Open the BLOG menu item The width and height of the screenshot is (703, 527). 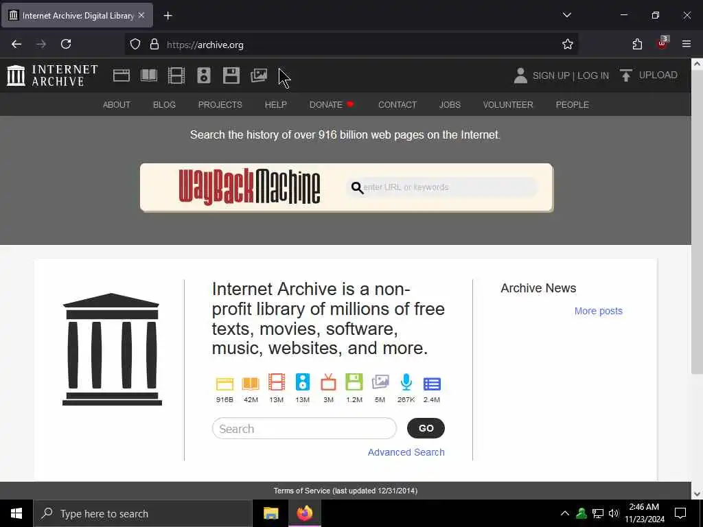164,104
